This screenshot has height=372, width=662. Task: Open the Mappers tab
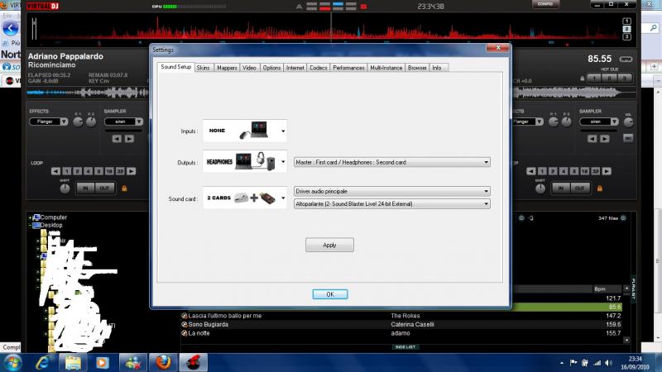[227, 68]
